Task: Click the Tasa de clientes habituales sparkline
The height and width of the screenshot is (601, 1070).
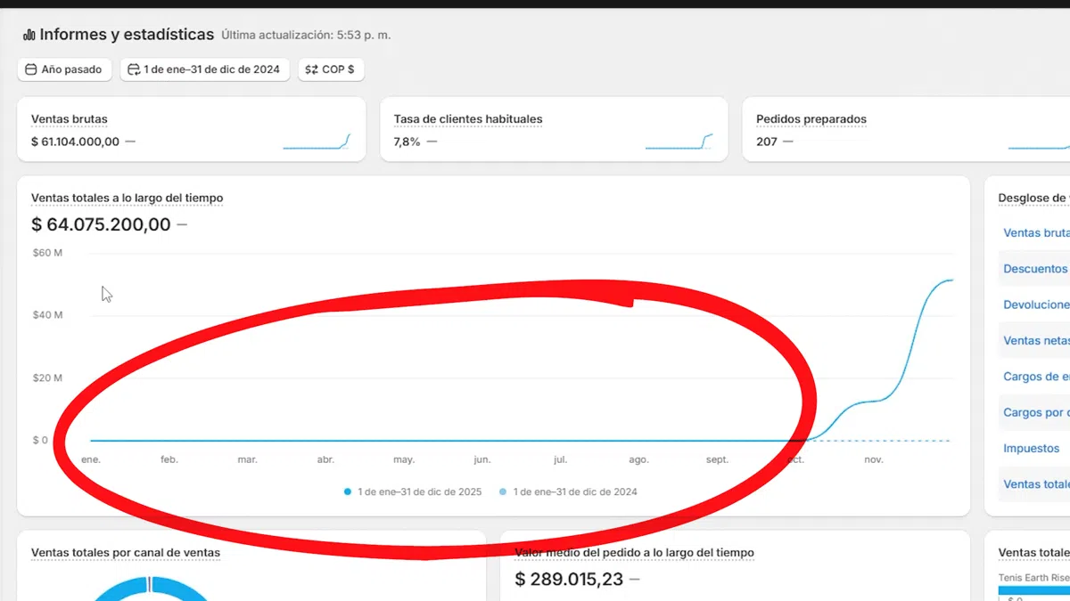Action: pos(679,142)
